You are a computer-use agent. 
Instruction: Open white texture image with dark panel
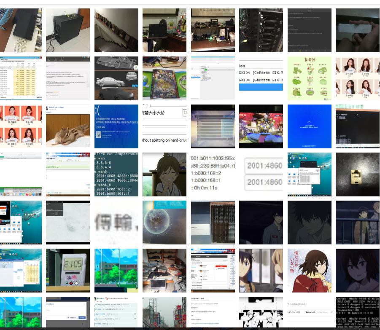[x=68, y=223]
